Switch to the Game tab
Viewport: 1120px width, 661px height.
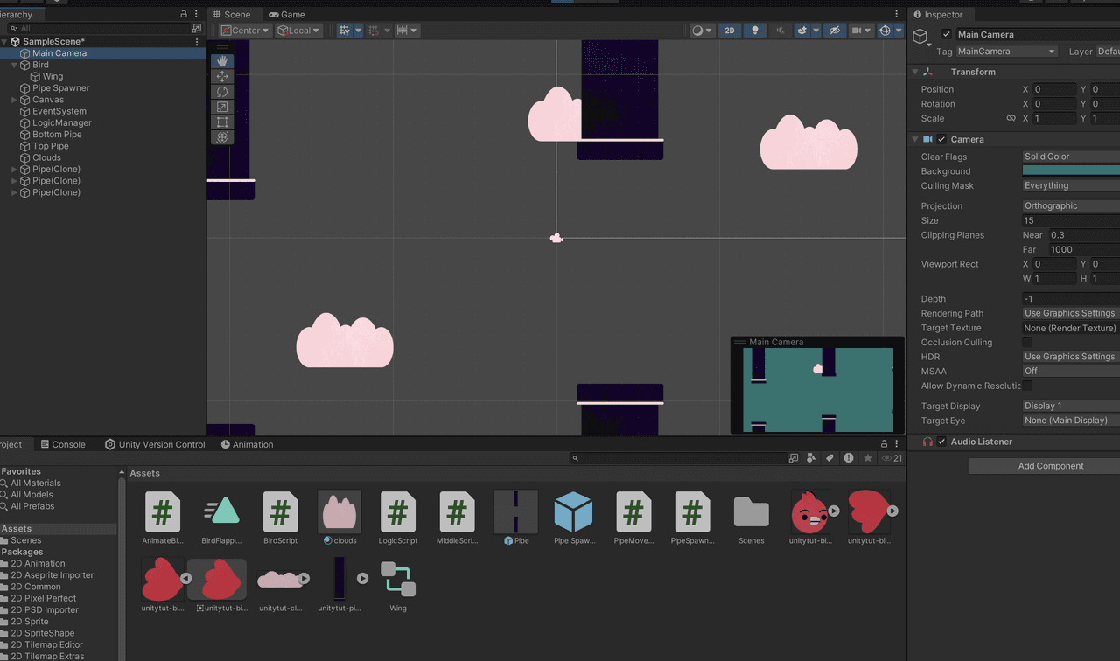point(287,15)
